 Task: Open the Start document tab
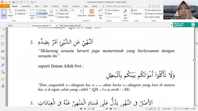point(10,26)
